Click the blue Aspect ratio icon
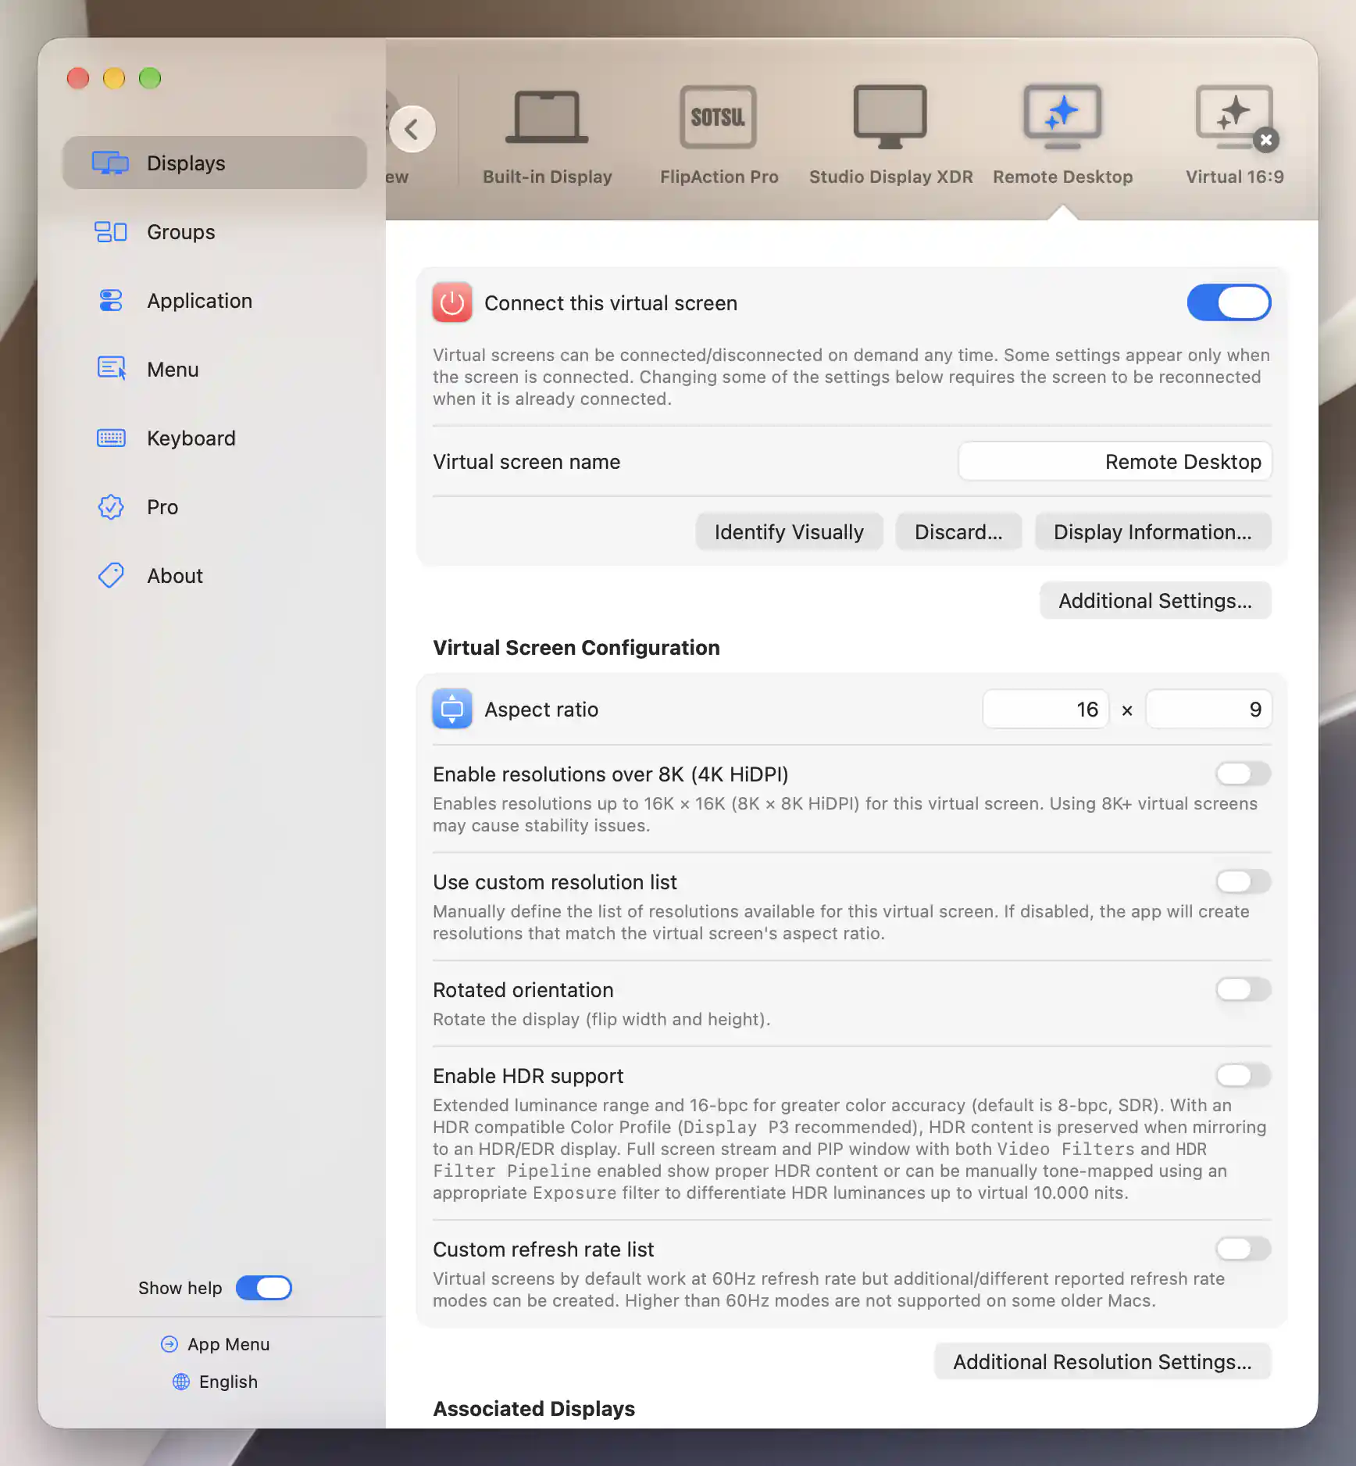Image resolution: width=1356 pixels, height=1466 pixels. click(x=452, y=709)
